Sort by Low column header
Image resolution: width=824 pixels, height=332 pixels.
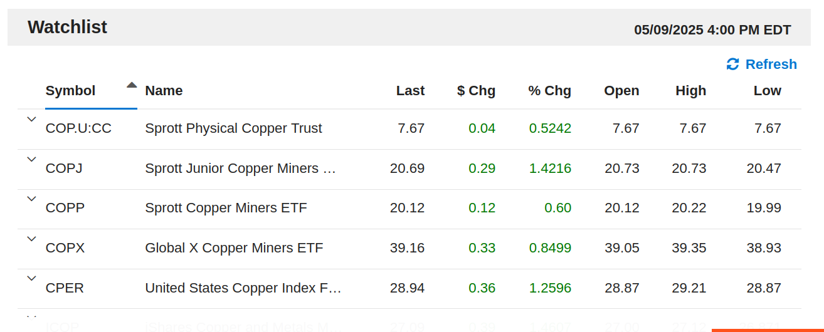(767, 91)
